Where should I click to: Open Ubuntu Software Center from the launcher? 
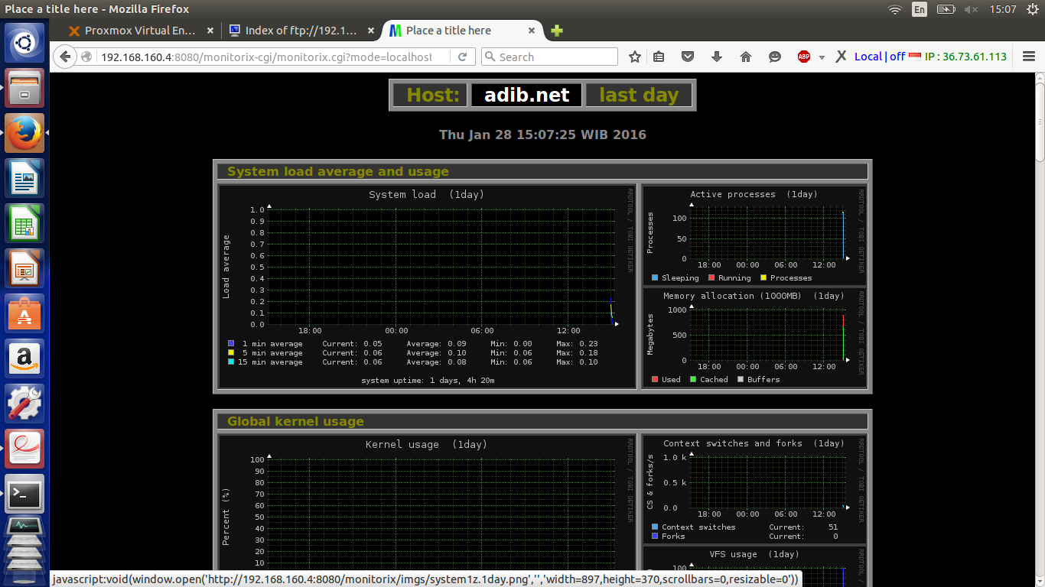click(24, 313)
